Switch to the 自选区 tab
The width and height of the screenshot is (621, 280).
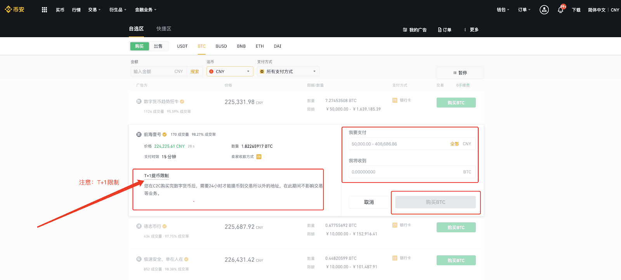[136, 29]
